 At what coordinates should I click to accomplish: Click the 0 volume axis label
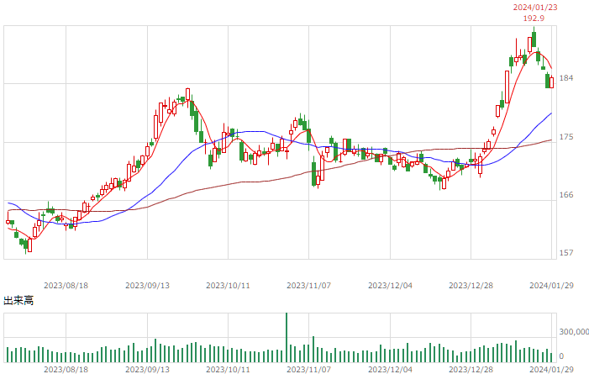(x=561, y=356)
